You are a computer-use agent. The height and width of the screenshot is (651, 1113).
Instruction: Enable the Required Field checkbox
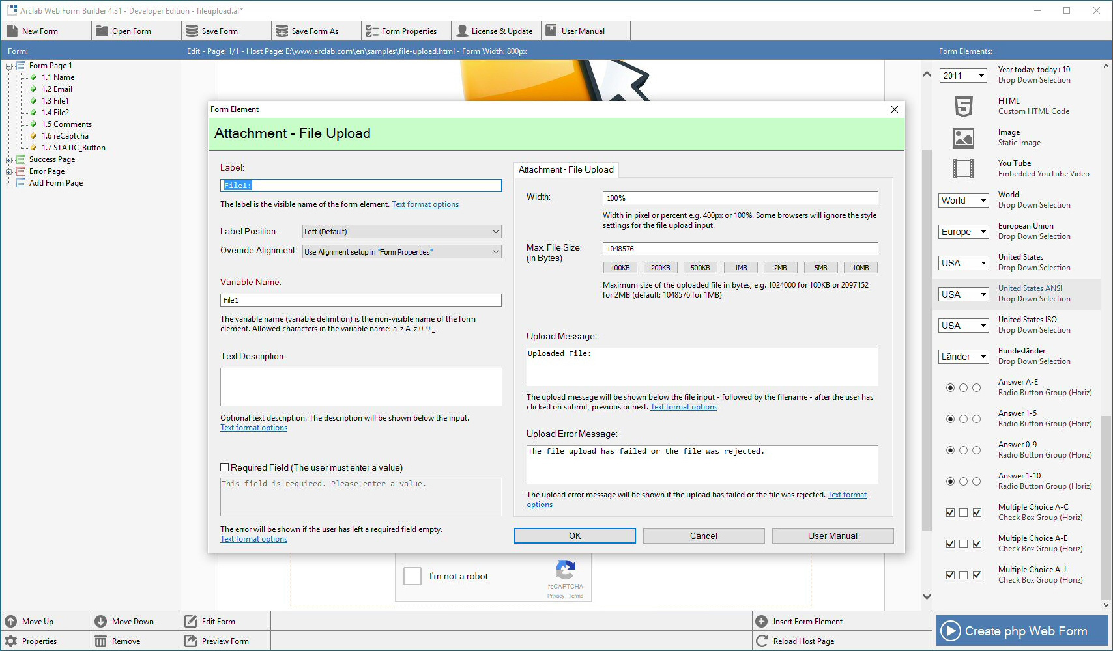pos(225,467)
